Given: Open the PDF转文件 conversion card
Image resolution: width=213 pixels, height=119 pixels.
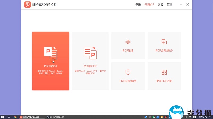Looking at the screenshot, I should 51,61.
